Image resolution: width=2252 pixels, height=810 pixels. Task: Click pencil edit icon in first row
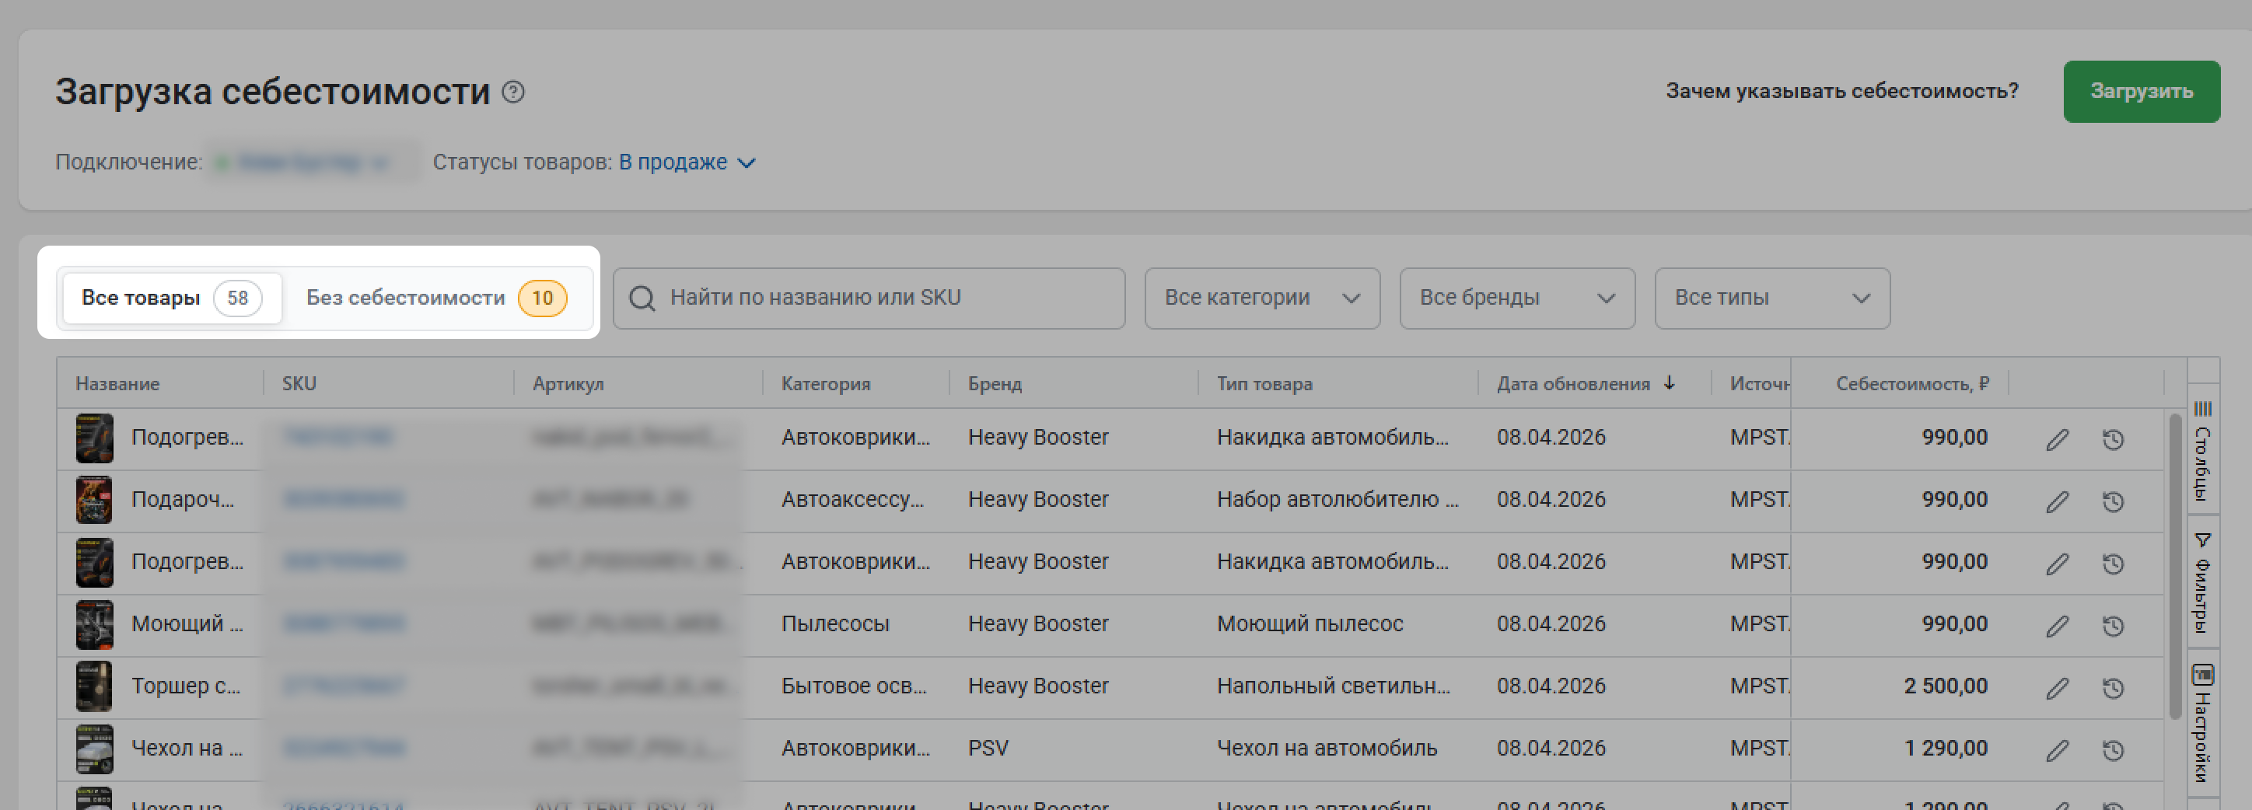[2057, 438]
